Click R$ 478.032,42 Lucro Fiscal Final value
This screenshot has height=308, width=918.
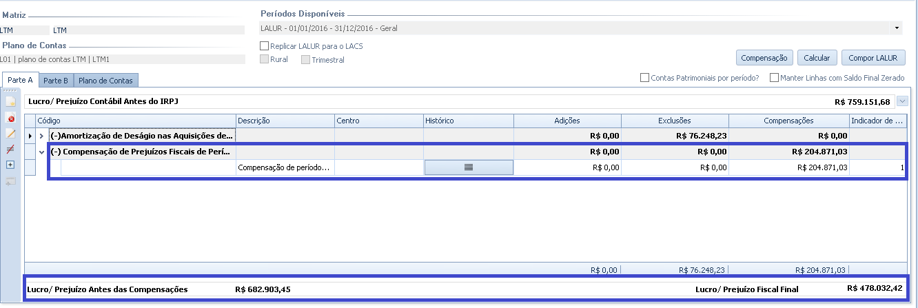[875, 289]
